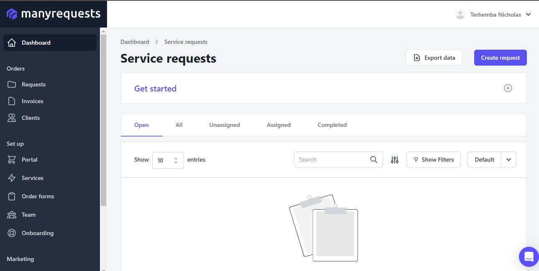
Task: Select the Invoices icon in the sidebar
Action: [12, 101]
